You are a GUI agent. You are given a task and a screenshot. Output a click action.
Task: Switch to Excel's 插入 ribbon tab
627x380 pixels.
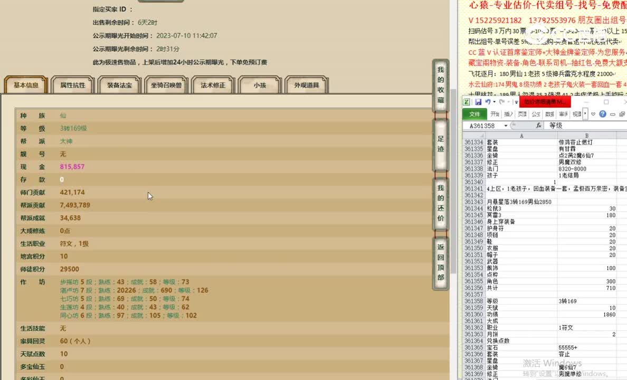(x=509, y=114)
